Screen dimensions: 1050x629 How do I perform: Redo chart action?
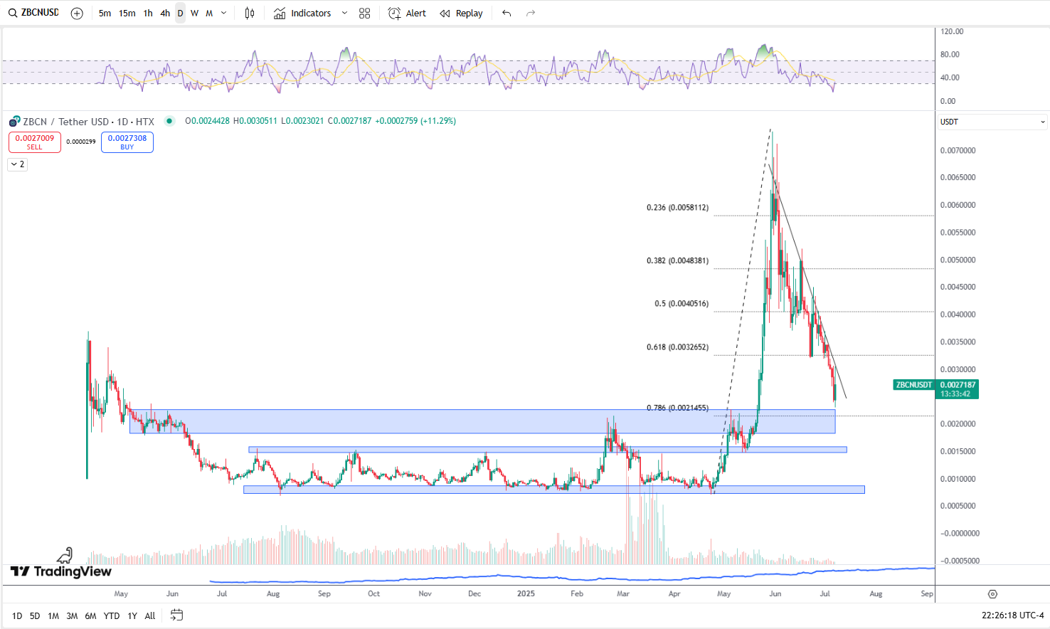pyautogui.click(x=531, y=13)
